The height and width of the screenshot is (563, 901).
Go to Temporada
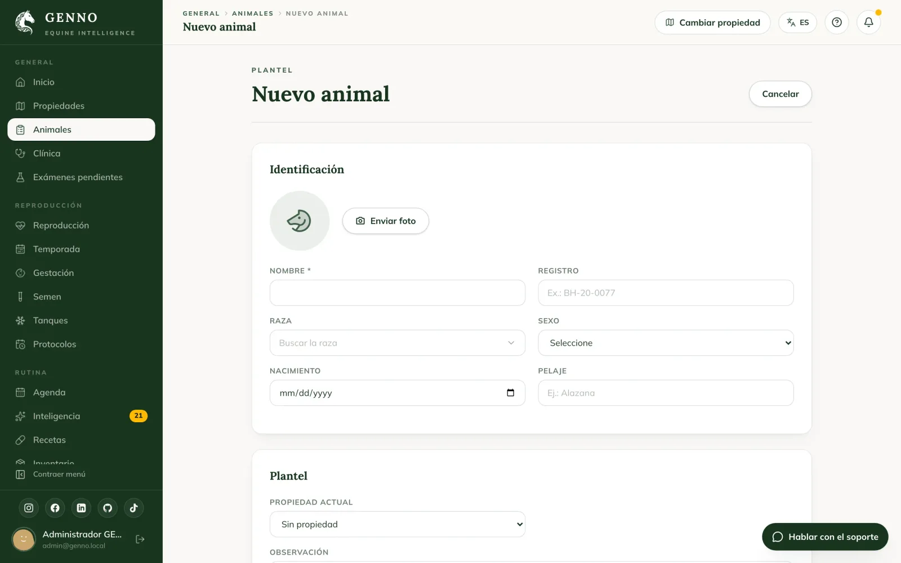[81, 249]
